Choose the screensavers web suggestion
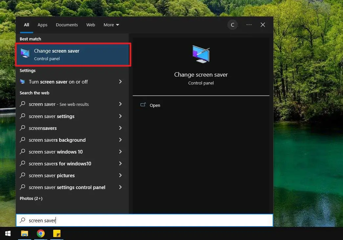The width and height of the screenshot is (343, 240). 43,128
